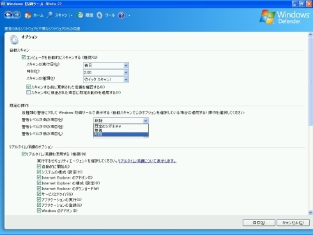313x235 pixels.
Task: Minimize the Windows Defender window
Action: [295, 4]
